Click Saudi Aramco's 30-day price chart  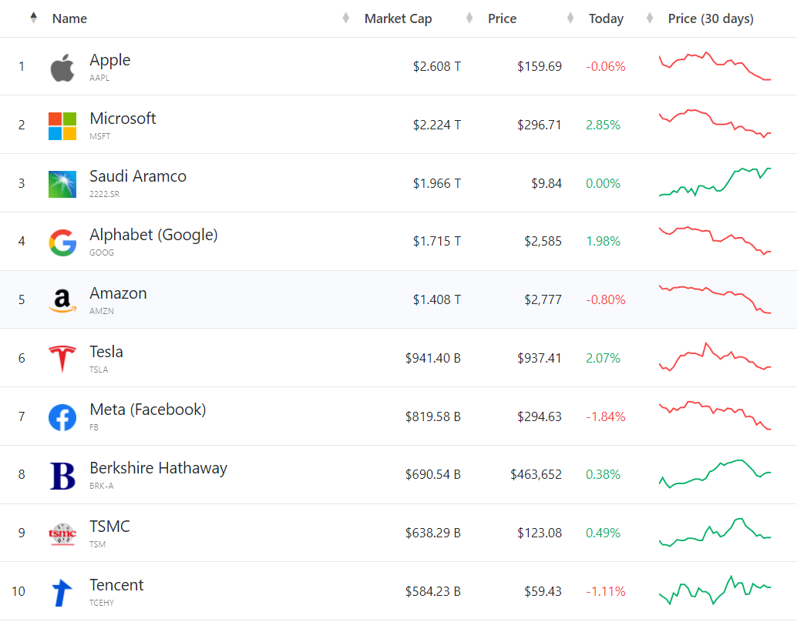click(715, 182)
